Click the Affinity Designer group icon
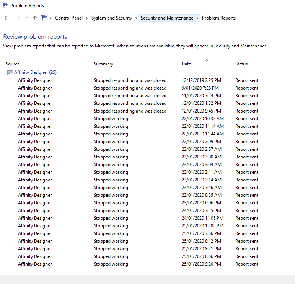This screenshot has height=284, width=295. coord(10,73)
